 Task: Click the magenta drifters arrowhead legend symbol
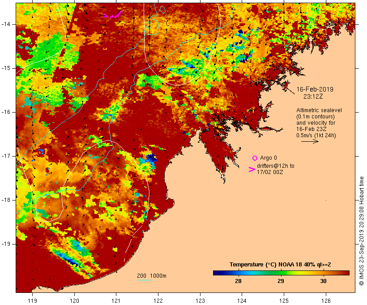(x=252, y=170)
